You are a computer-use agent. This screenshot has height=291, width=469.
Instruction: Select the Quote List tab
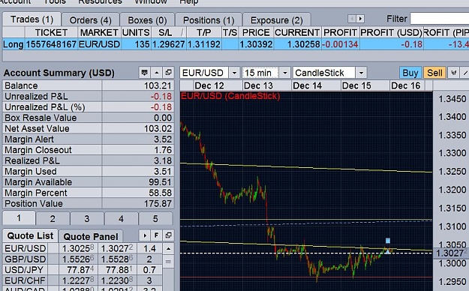30,235
